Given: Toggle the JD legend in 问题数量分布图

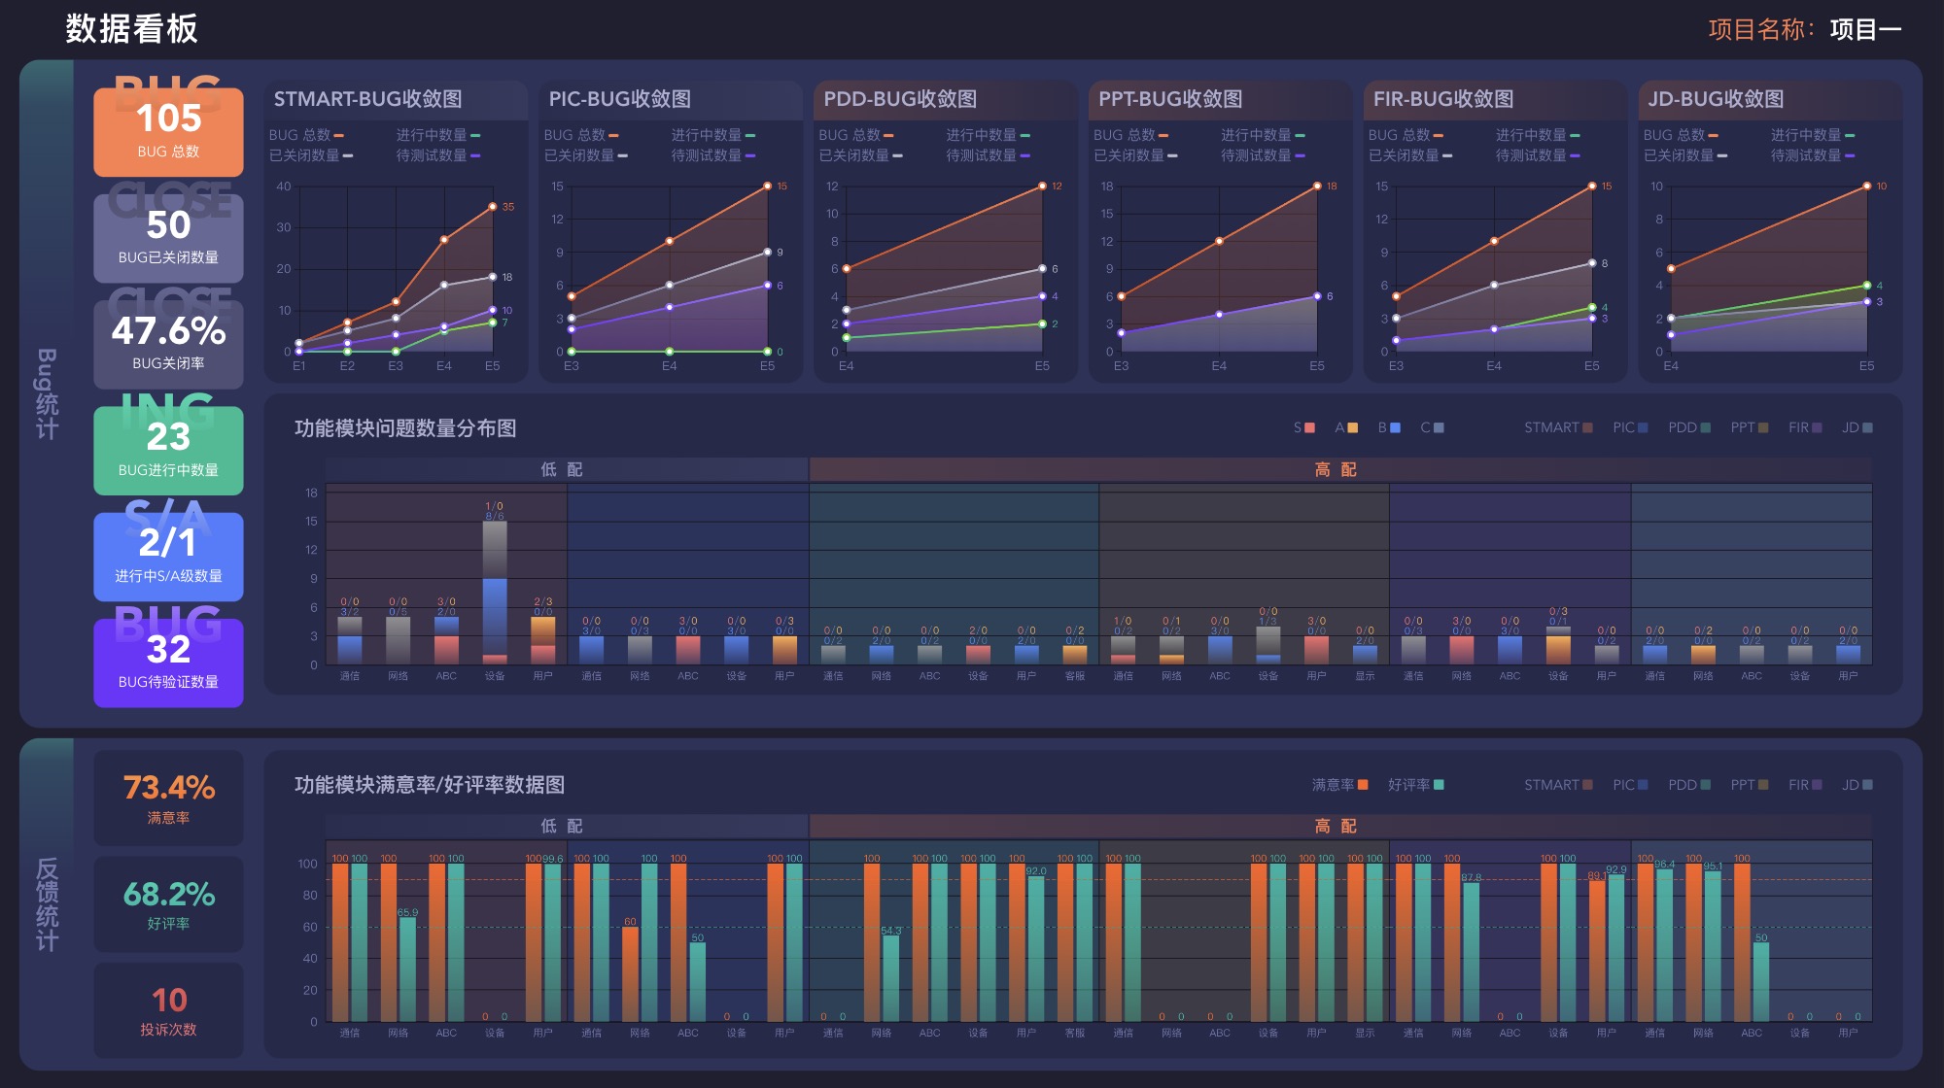Looking at the screenshot, I should [1857, 427].
